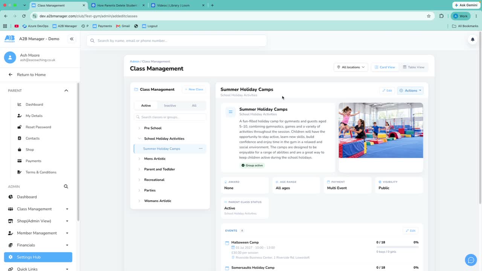482x271 pixels.
Task: Select the Active filter tab
Action: pos(146,105)
